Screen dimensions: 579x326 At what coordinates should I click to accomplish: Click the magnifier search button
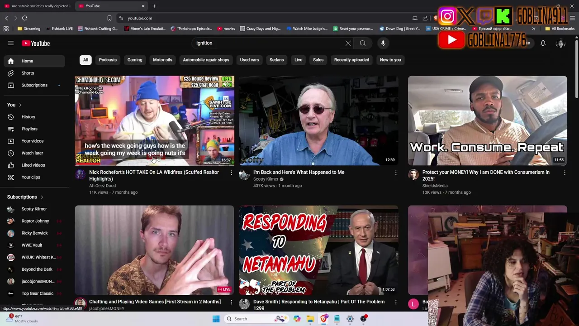pos(363,43)
